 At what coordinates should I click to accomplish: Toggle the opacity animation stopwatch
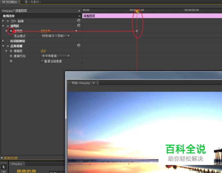click(11, 31)
